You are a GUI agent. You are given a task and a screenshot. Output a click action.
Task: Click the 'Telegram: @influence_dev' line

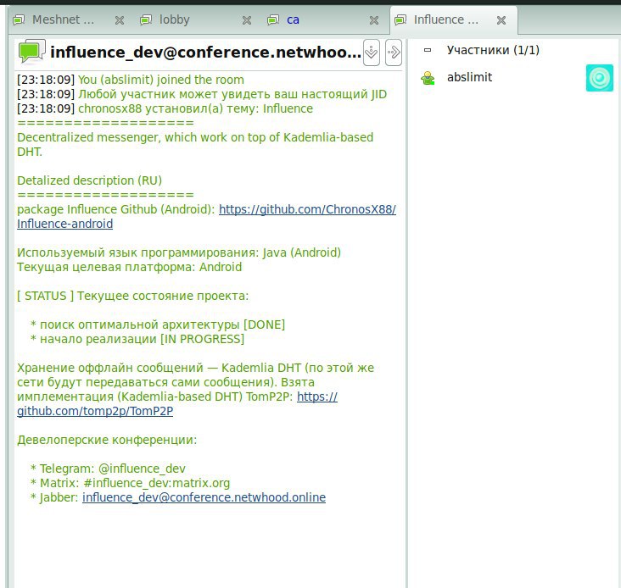coord(108,469)
